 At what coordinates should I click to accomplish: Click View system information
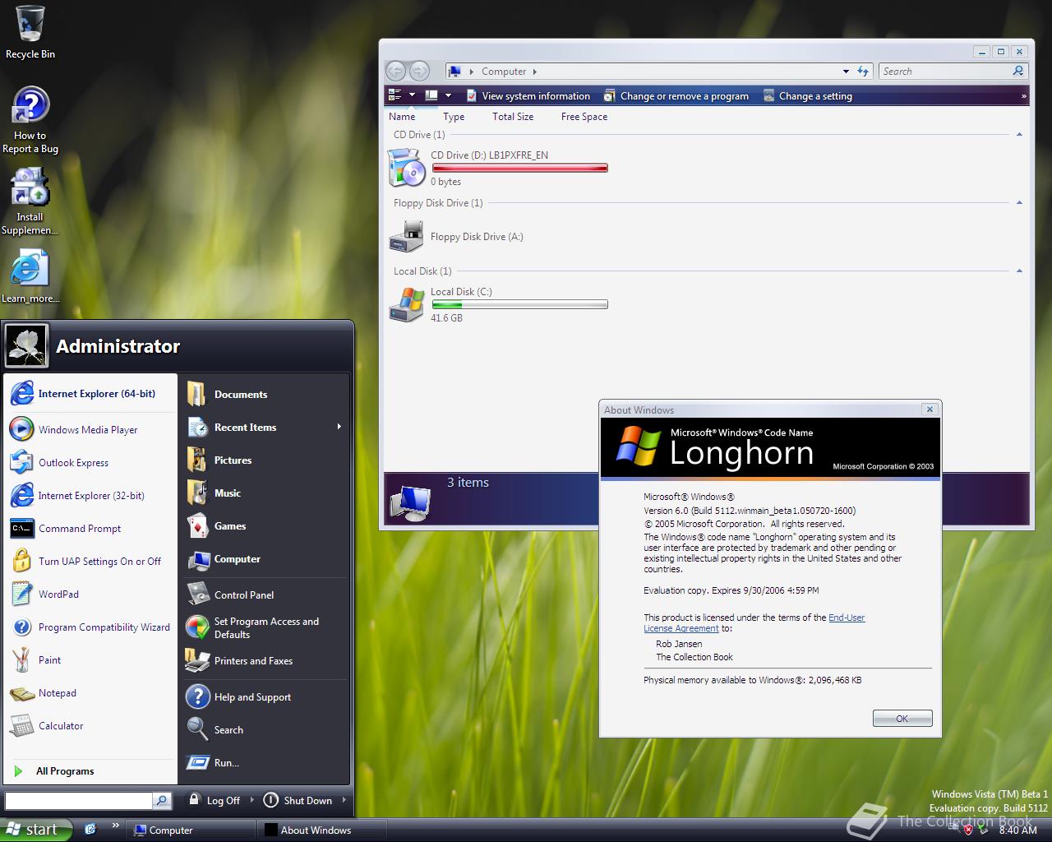(x=528, y=96)
